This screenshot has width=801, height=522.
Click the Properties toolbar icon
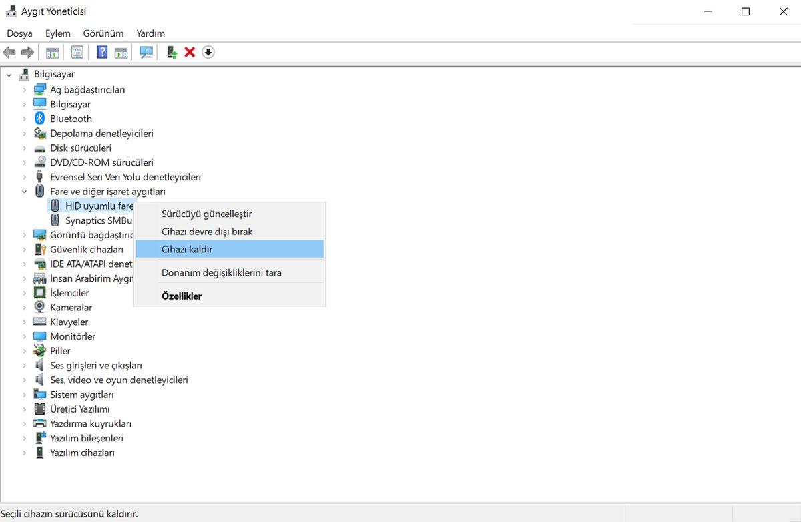click(x=77, y=52)
